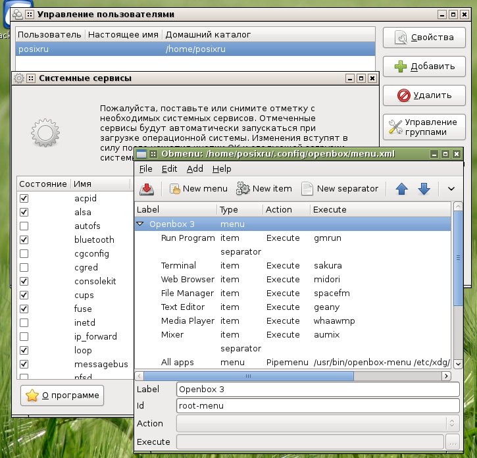Screen dimensions: 477x458
Task: Click the Label input field in Obmenu
Action: point(318,389)
